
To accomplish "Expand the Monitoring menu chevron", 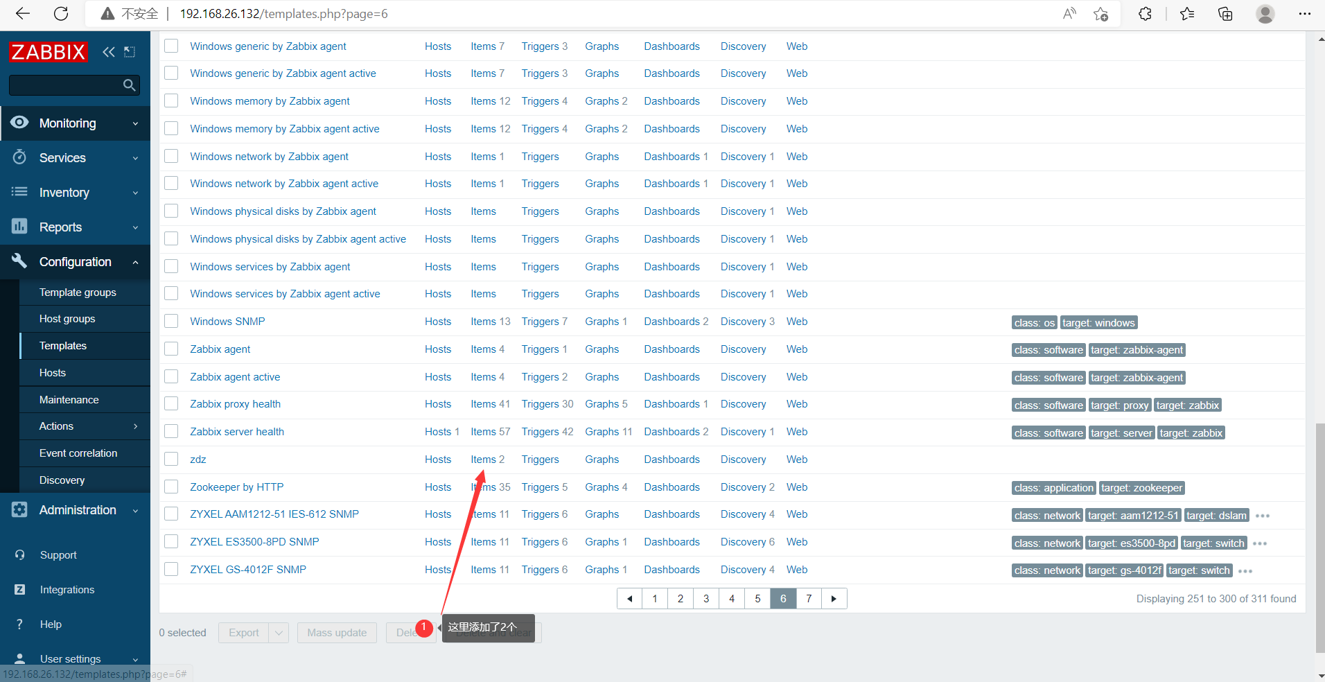I will (x=135, y=123).
